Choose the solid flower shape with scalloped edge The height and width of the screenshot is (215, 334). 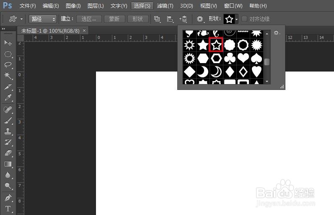pos(230,45)
